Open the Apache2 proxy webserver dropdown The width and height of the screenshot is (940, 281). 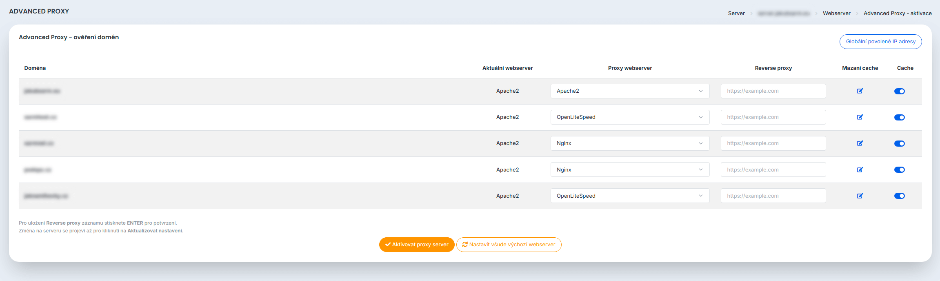click(x=629, y=91)
